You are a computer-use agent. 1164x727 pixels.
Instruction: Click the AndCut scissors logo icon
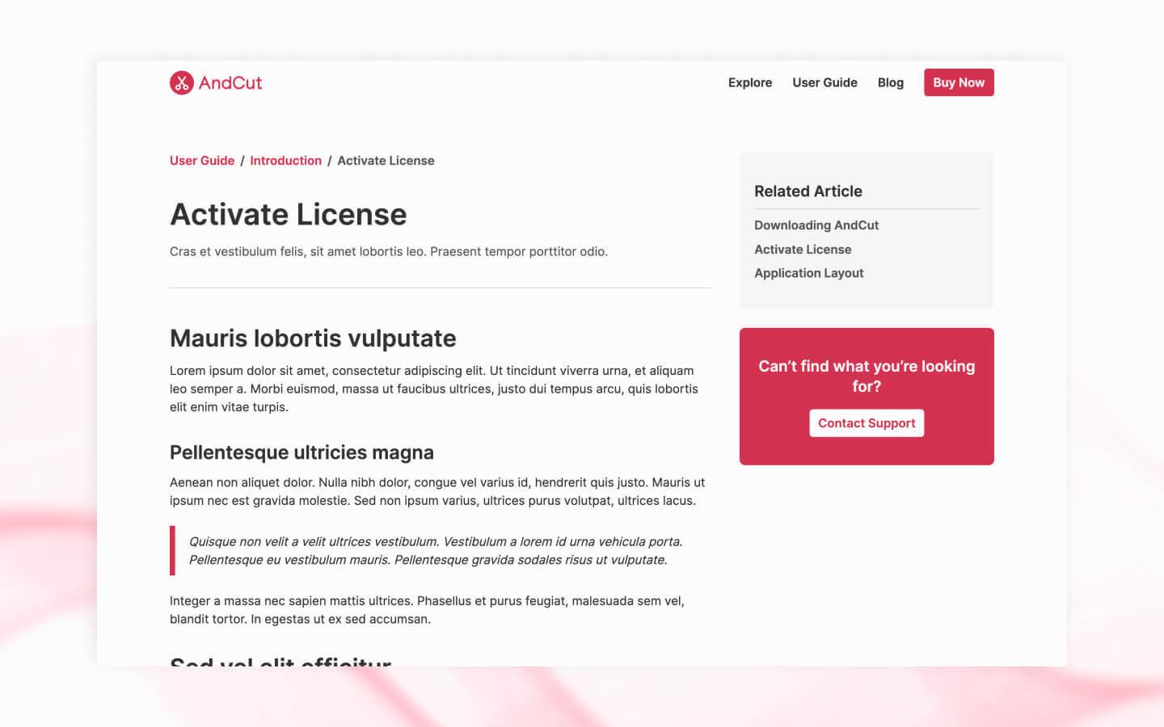click(181, 82)
